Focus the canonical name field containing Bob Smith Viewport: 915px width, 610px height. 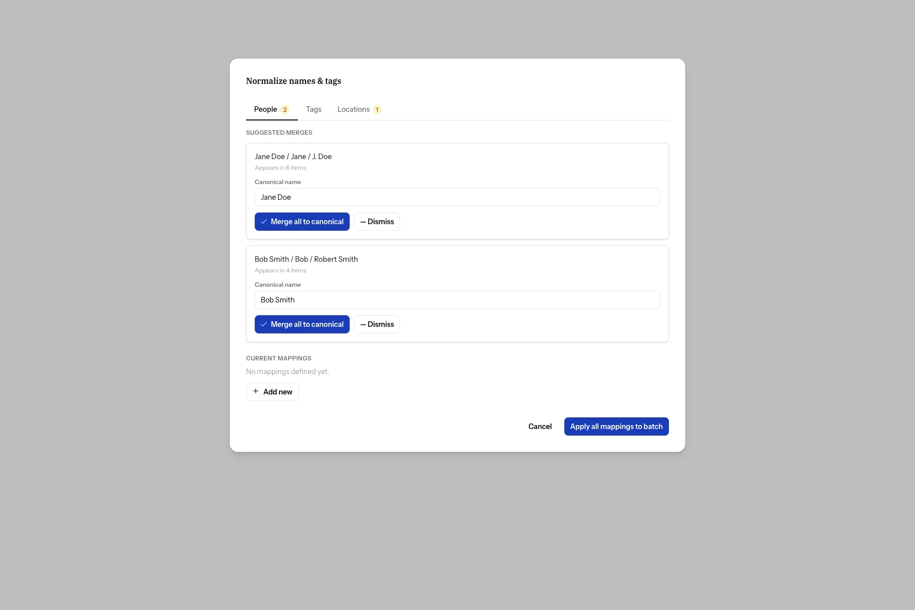[x=457, y=300]
